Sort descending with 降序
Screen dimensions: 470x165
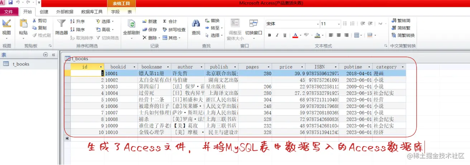pyautogui.click(x=77, y=30)
